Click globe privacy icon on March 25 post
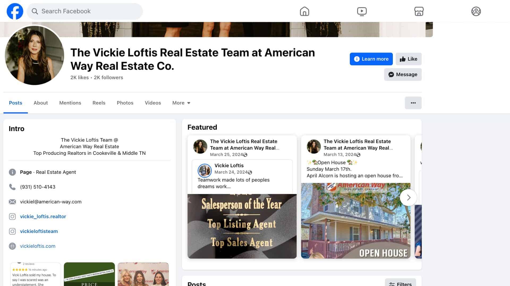This screenshot has width=510, height=286. [x=245, y=155]
